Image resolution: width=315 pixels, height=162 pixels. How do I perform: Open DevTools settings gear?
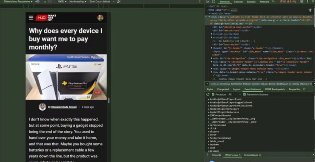301,2
